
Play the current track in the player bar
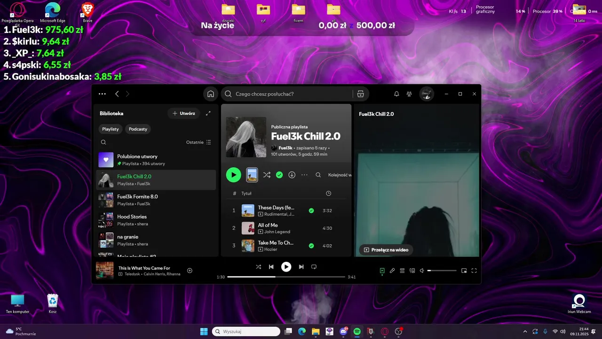point(286,266)
